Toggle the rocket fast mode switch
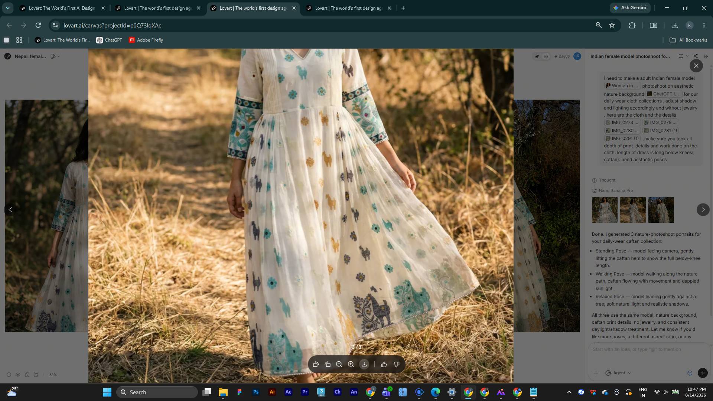The image size is (713, 401). (x=537, y=56)
